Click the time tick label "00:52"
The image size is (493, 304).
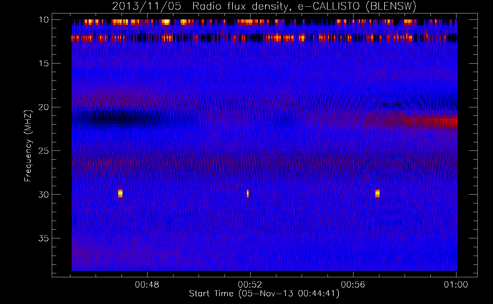coord(250,285)
